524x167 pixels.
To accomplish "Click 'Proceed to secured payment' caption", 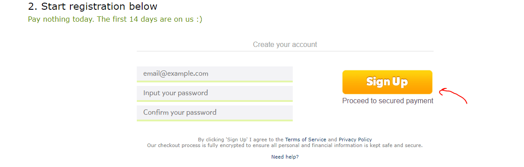I will 388,101.
